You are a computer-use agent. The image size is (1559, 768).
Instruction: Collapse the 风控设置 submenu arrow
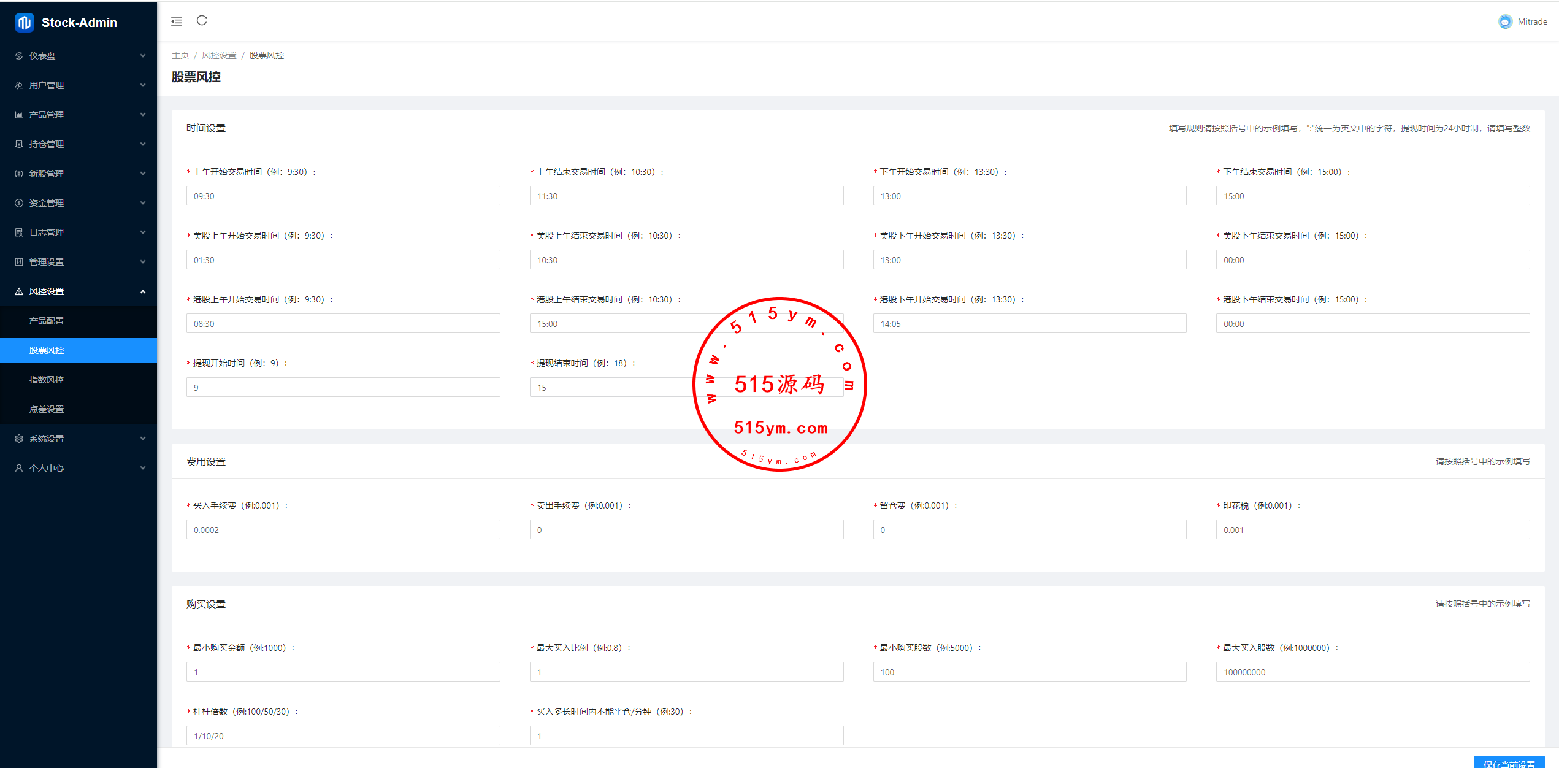[143, 291]
